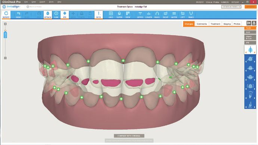Toggle the IPR display button
The image size is (258, 145).
tap(65, 15)
